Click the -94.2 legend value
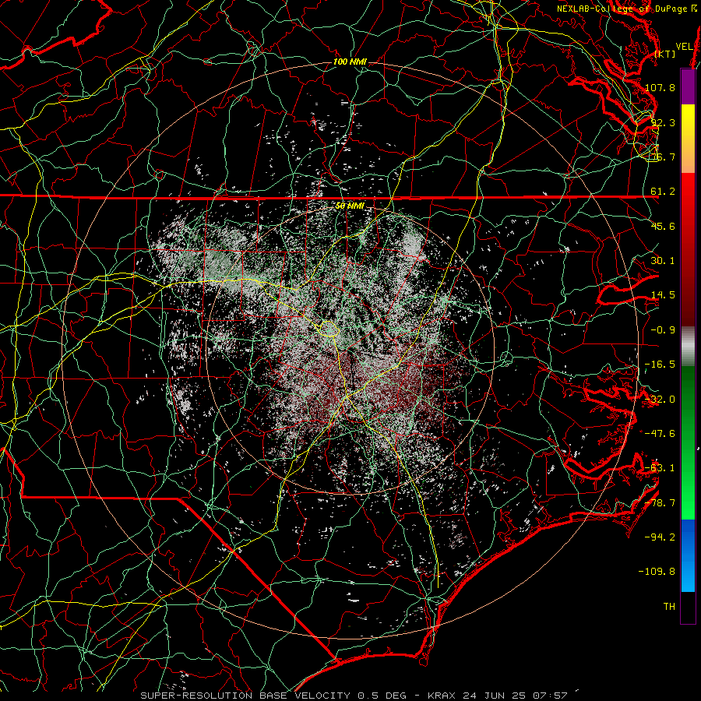This screenshot has width=701, height=701. click(660, 537)
